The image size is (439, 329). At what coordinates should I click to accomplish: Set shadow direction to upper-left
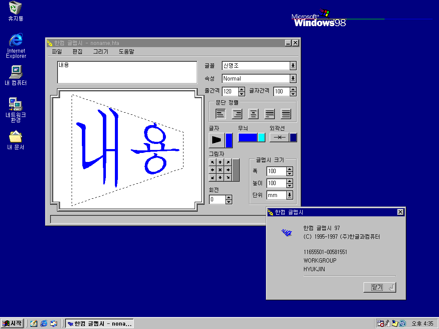click(x=213, y=162)
